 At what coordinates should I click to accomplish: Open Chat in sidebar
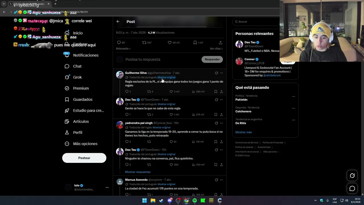(73, 66)
